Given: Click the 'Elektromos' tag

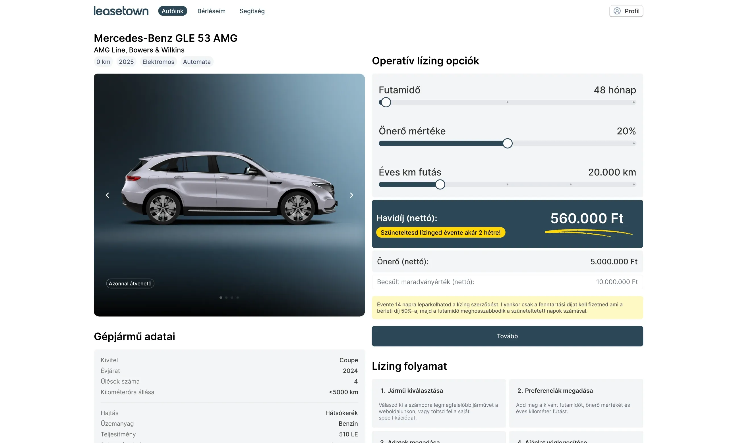Looking at the screenshot, I should point(158,62).
